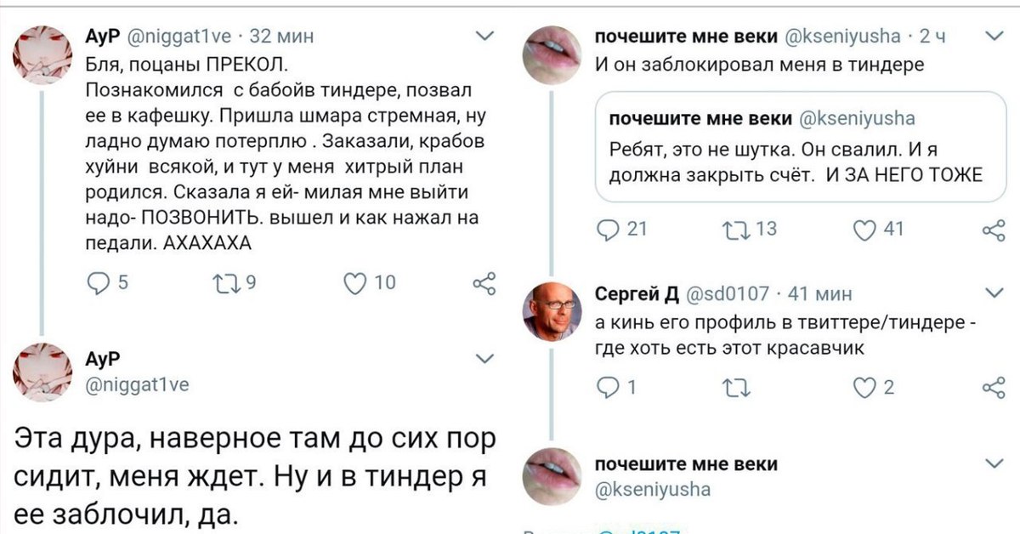Click the top АуР avatar image
1020x534 pixels.
(x=42, y=55)
